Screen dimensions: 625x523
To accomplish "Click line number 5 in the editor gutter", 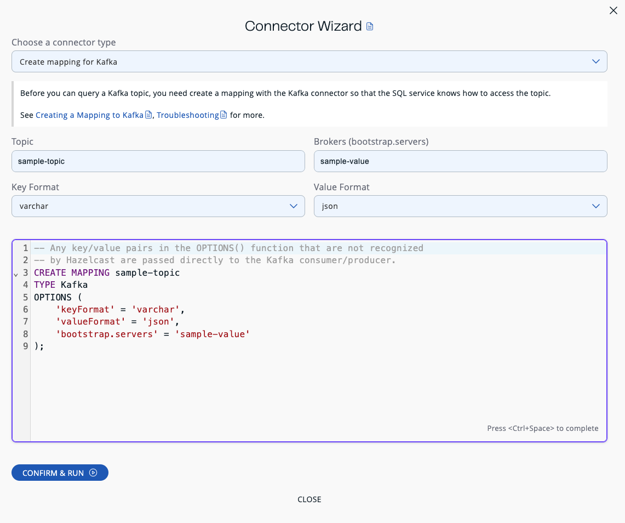I will [x=25, y=297].
